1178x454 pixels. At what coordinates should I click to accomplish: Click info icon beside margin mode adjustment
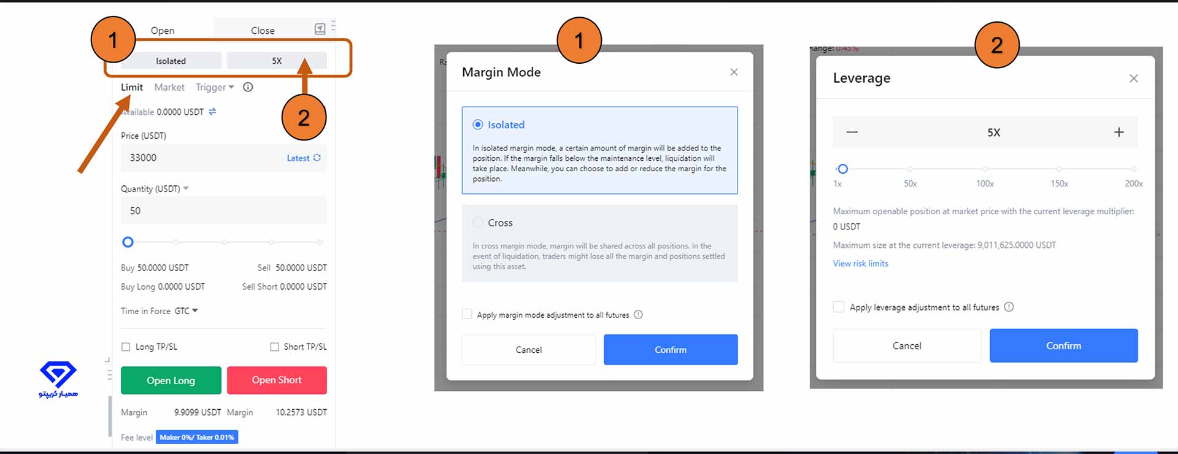pyautogui.click(x=638, y=315)
